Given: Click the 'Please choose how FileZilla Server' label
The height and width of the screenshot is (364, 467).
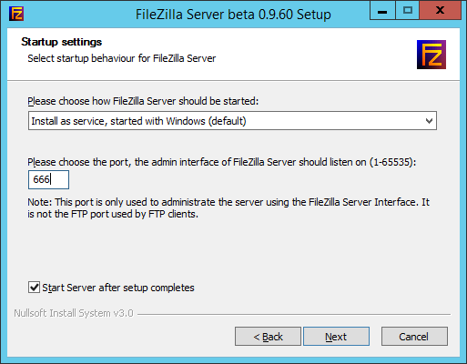Looking at the screenshot, I should pyautogui.click(x=143, y=101).
